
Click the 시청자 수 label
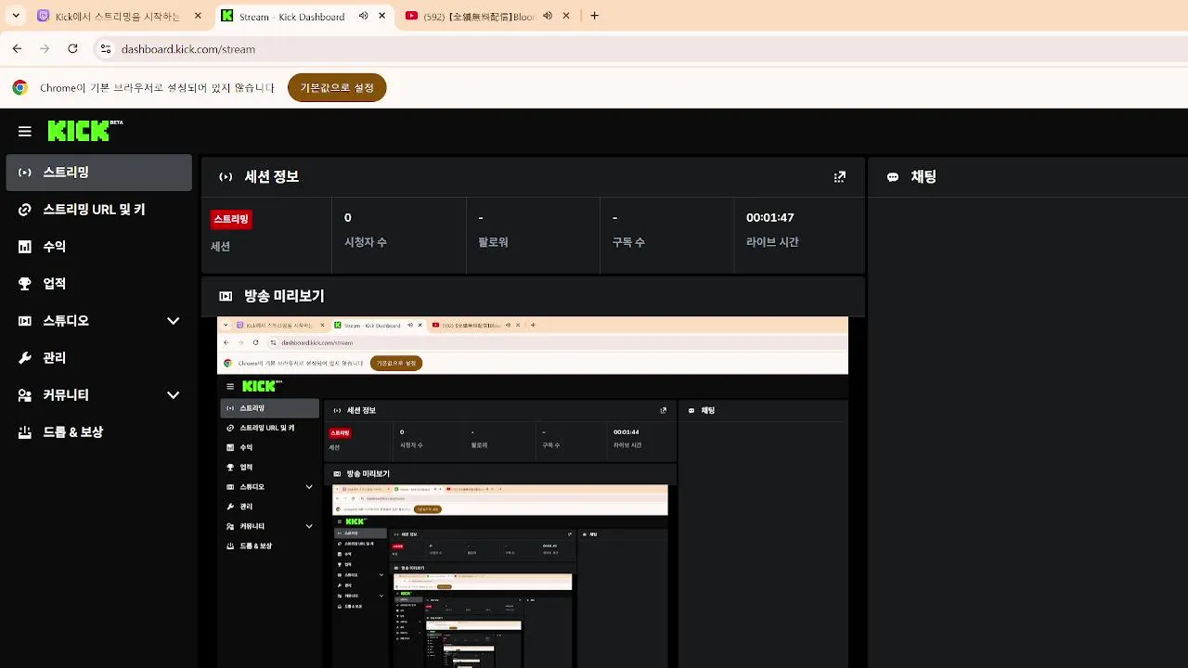[366, 242]
